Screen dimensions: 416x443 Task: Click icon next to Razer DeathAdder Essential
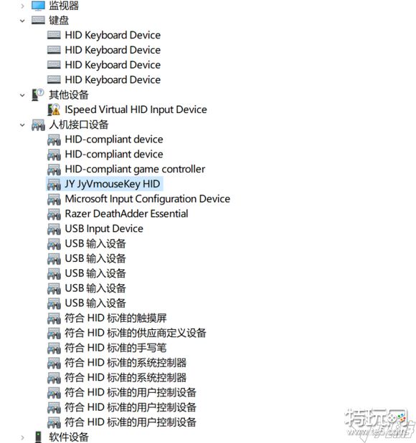coord(54,214)
